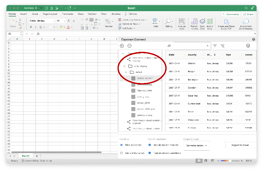Click the filter icon in Exponam Connect
The height and width of the screenshot is (171, 263).
pyautogui.click(x=215, y=46)
